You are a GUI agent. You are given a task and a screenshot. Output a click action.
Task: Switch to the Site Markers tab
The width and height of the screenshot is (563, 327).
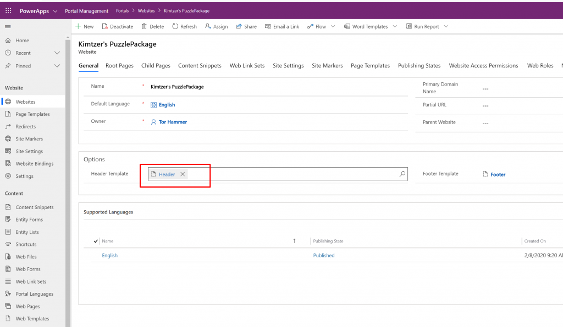[x=327, y=65]
